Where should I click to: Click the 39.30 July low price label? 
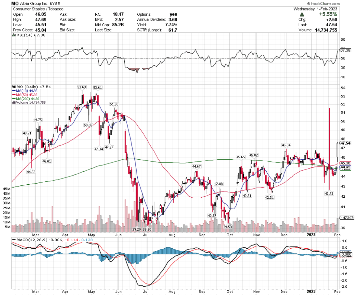(147, 229)
